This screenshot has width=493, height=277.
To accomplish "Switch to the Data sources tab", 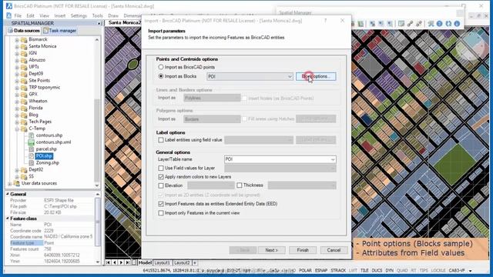I will point(24,31).
